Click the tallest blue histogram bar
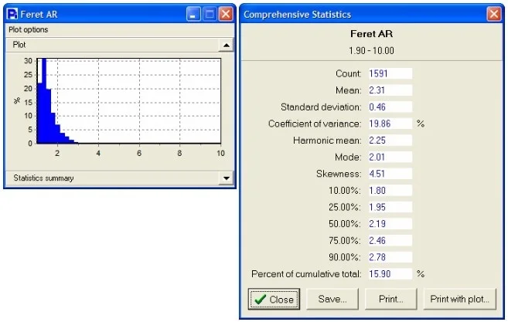Viewport: 508px width, 322px height. pyautogui.click(x=44, y=100)
